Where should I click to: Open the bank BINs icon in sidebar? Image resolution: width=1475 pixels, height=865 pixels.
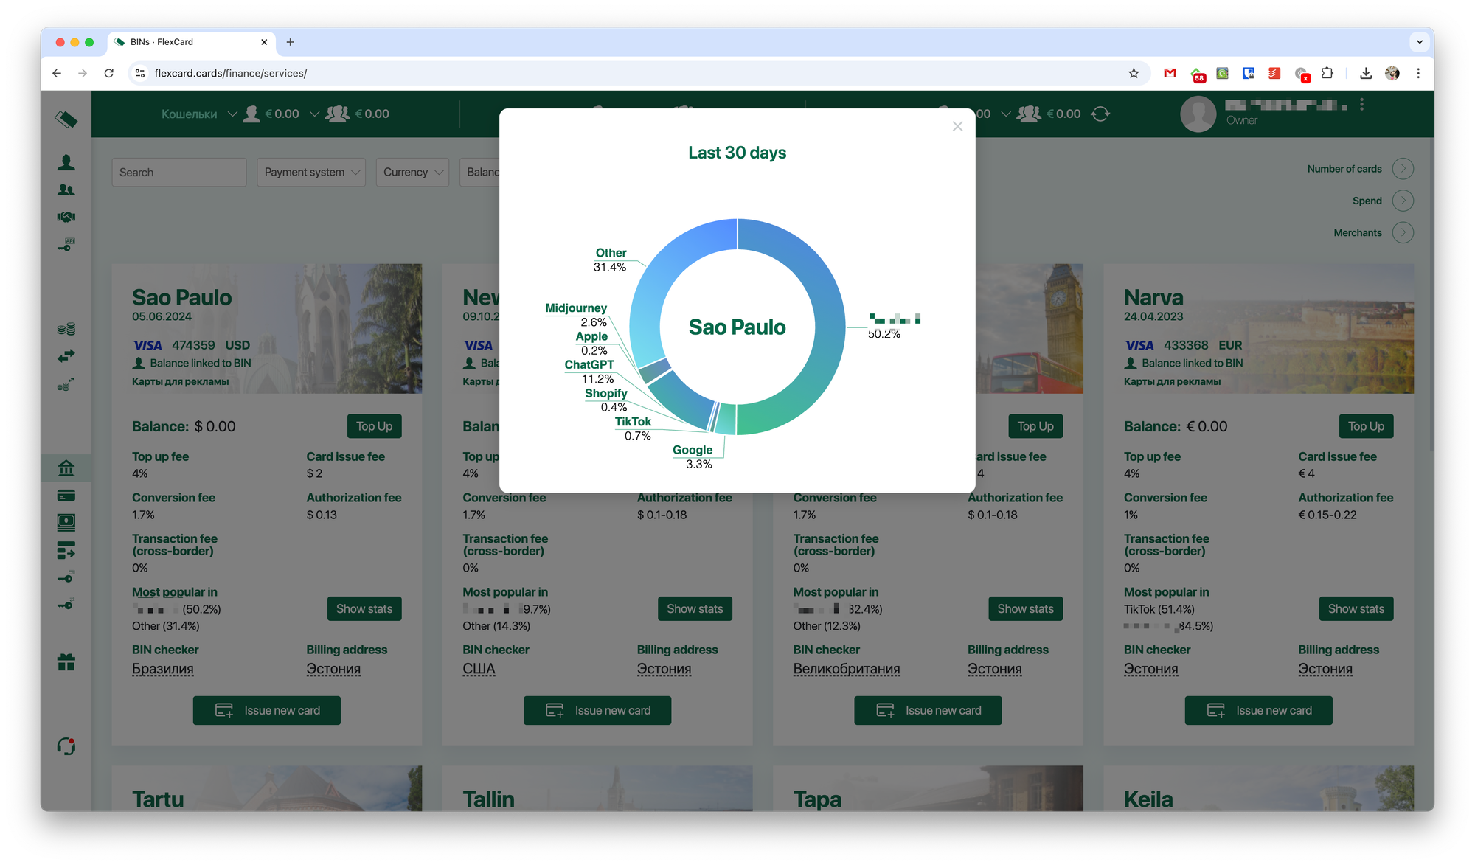pyautogui.click(x=66, y=468)
